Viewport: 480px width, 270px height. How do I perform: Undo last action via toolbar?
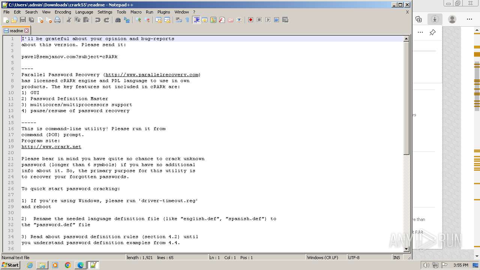coord(98,20)
